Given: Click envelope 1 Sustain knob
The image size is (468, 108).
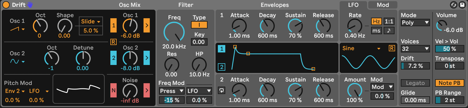Looking at the screenshot, I should click(295, 26).
